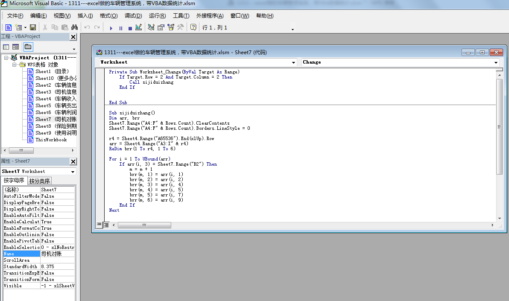Click the Break pause icon
This screenshot has height=301, width=509.
[x=121, y=28]
